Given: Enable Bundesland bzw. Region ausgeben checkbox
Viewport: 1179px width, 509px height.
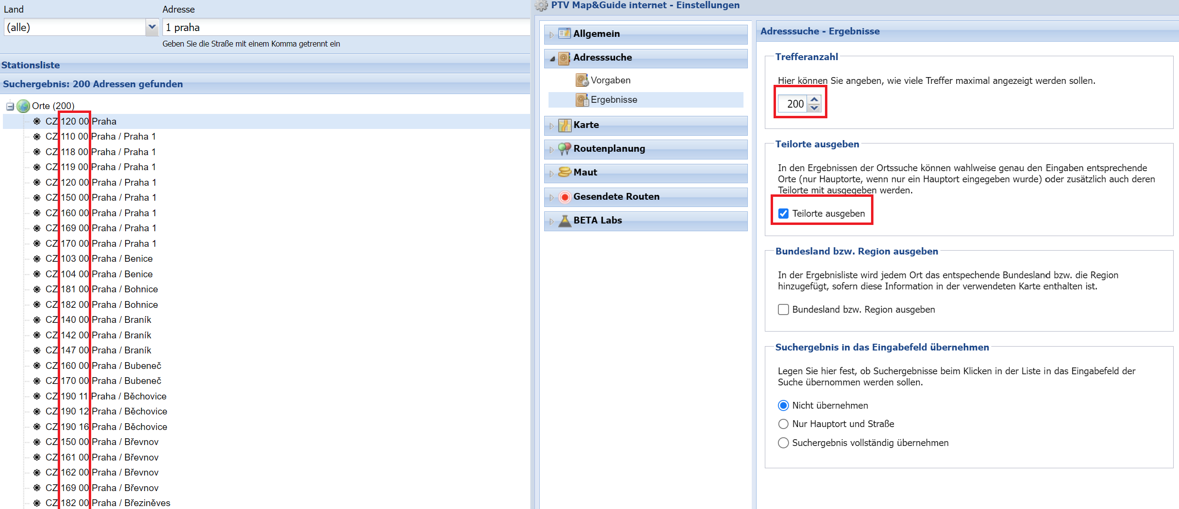Looking at the screenshot, I should point(783,310).
